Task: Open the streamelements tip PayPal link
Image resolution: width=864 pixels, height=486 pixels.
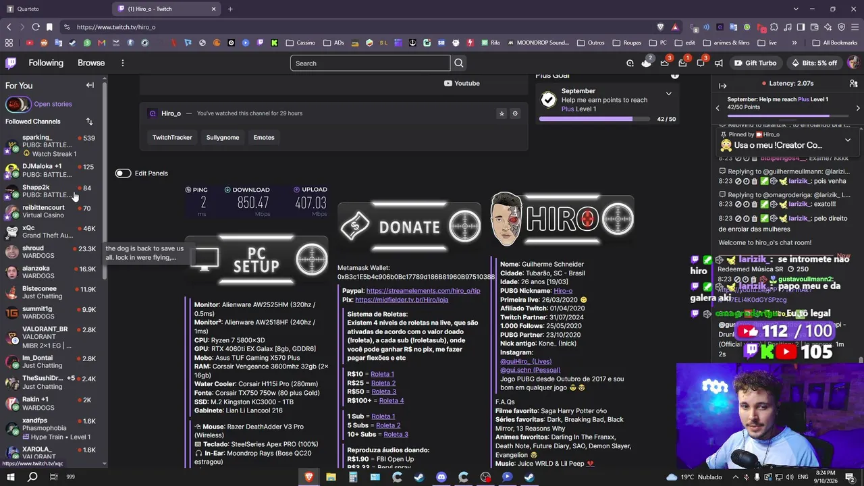Action: [423, 291]
